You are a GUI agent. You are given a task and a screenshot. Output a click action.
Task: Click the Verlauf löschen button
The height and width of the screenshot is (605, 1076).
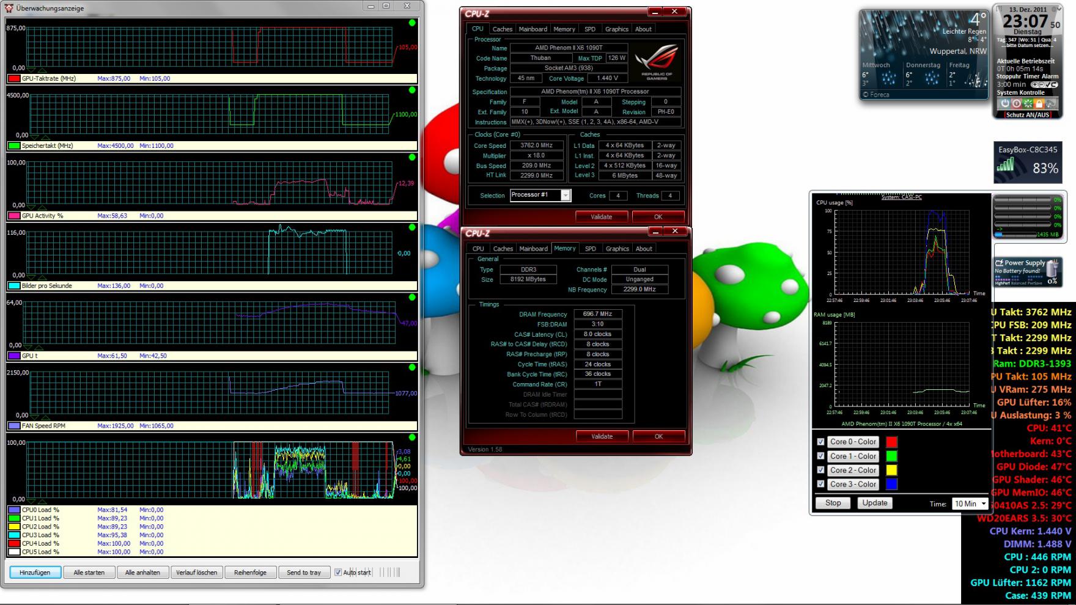click(197, 573)
